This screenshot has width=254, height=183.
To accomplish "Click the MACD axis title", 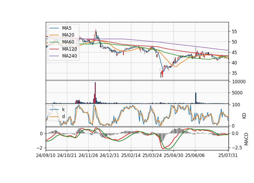I will pyautogui.click(x=246, y=139).
